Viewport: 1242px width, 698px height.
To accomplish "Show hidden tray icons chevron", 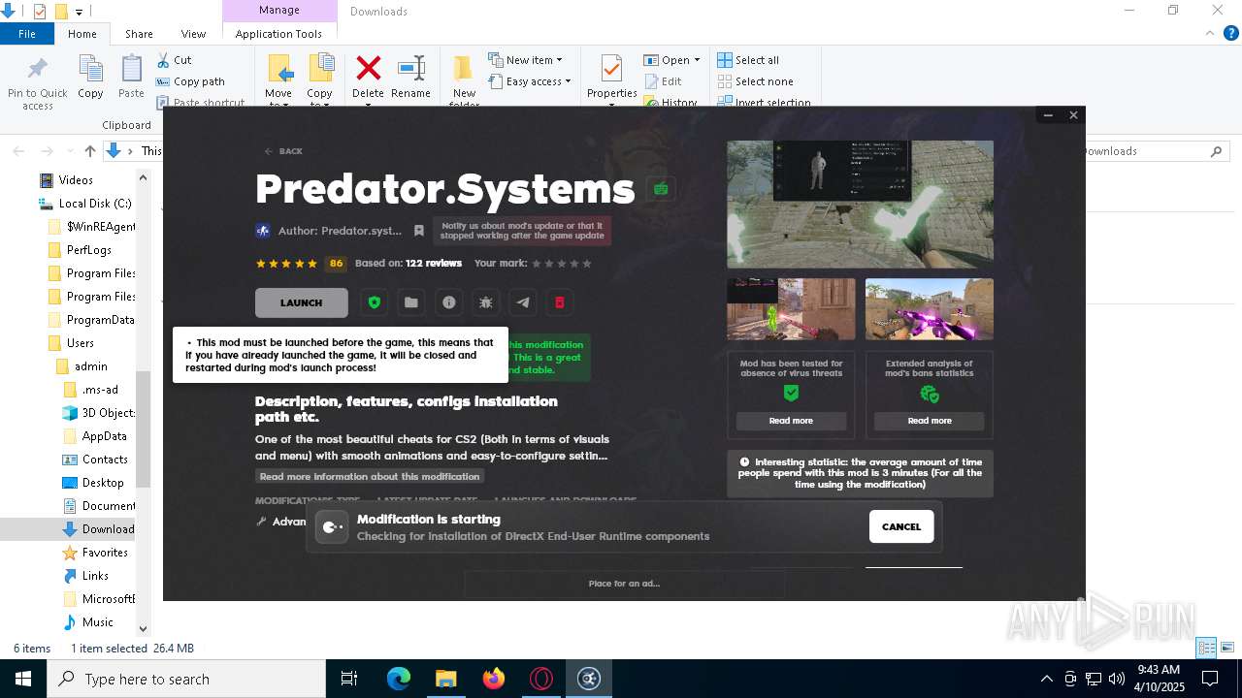I will 1046,679.
